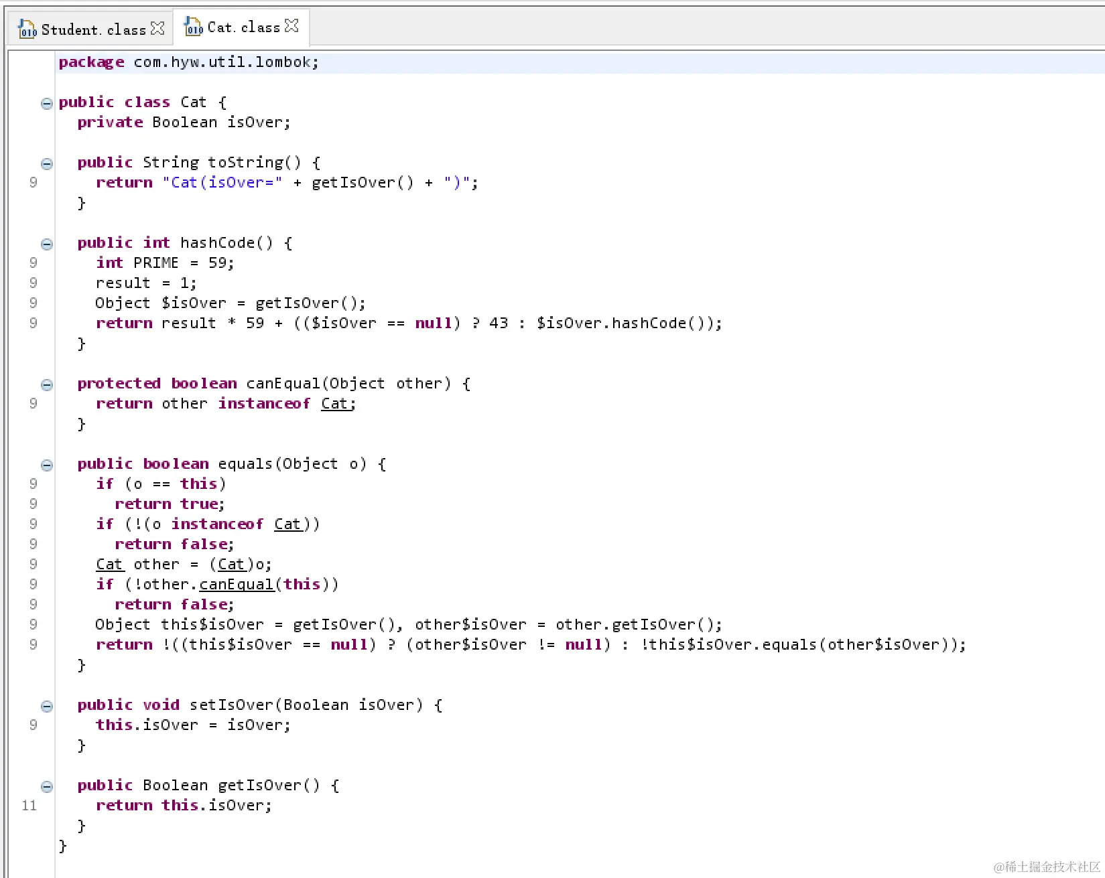The image size is (1105, 878).
Task: Close the Cat.class tab
Action: coord(291,26)
